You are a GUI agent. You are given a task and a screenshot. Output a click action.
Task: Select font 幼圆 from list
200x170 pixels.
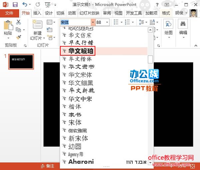pyautogui.click(x=104, y=146)
